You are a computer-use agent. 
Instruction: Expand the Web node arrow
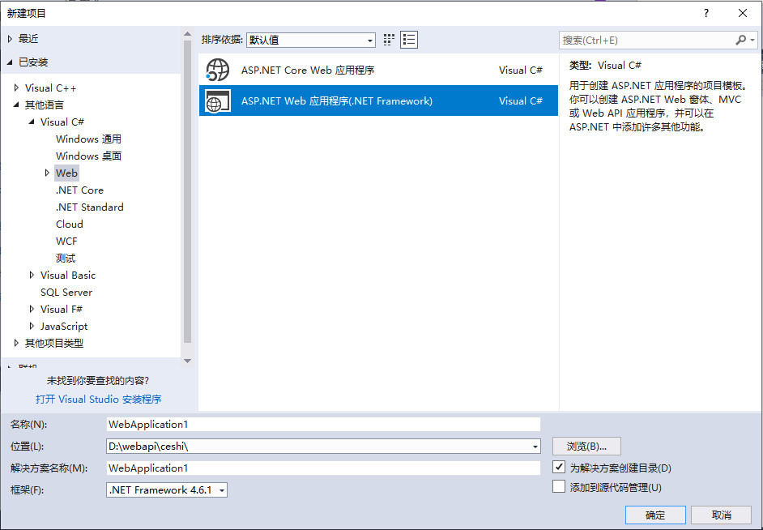point(47,173)
